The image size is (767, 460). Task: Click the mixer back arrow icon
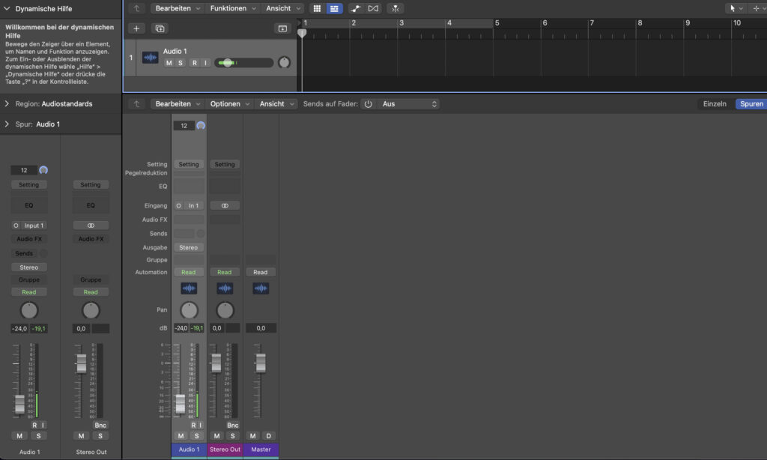click(137, 103)
